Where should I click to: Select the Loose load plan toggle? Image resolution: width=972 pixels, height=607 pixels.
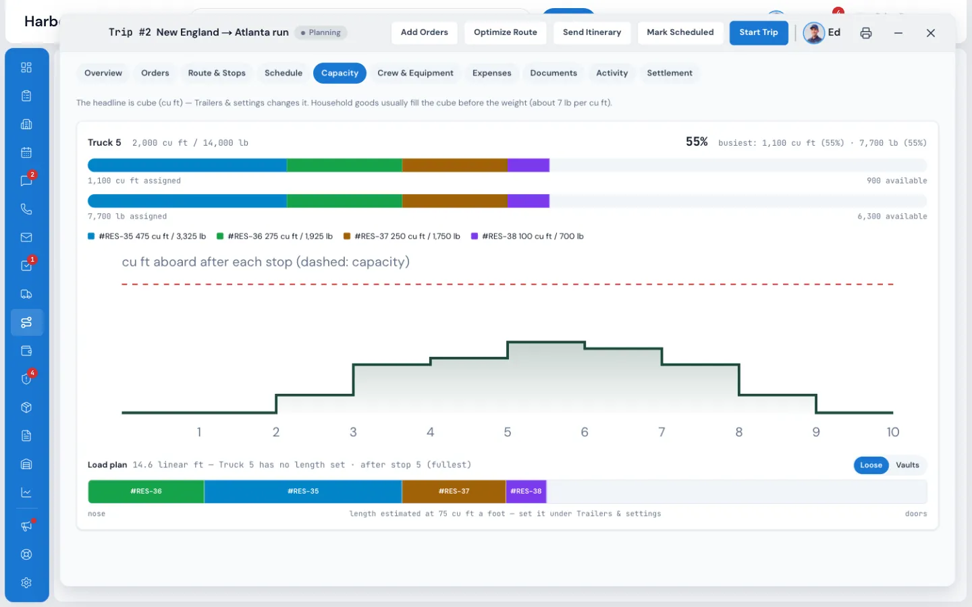pos(871,465)
